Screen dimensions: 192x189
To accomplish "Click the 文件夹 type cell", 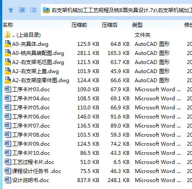I will coord(143,35).
